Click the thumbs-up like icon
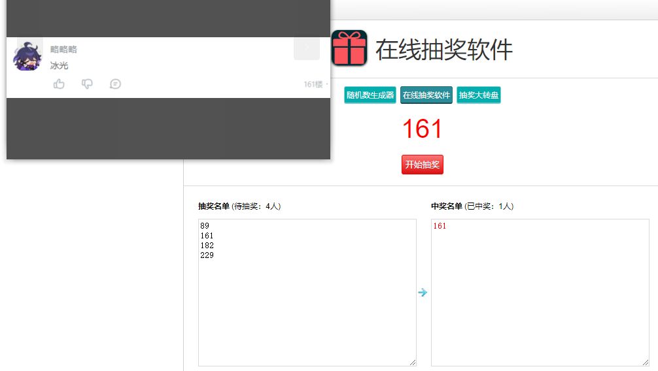The image size is (658, 371). click(59, 84)
